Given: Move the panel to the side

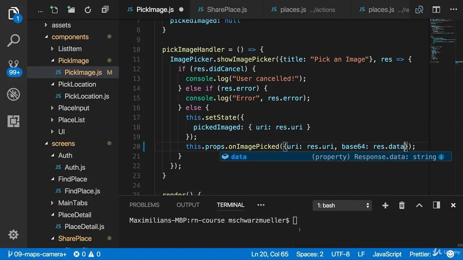Looking at the screenshot, I should [x=437, y=205].
